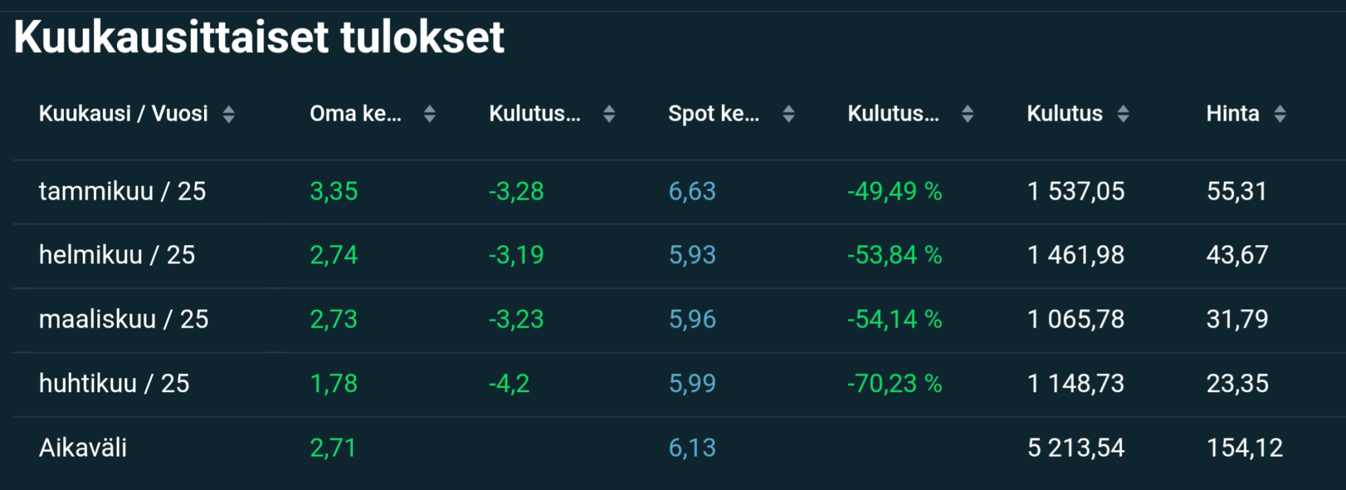
Task: Click the 5 213,54 total Kulutus value
Action: (x=1075, y=448)
